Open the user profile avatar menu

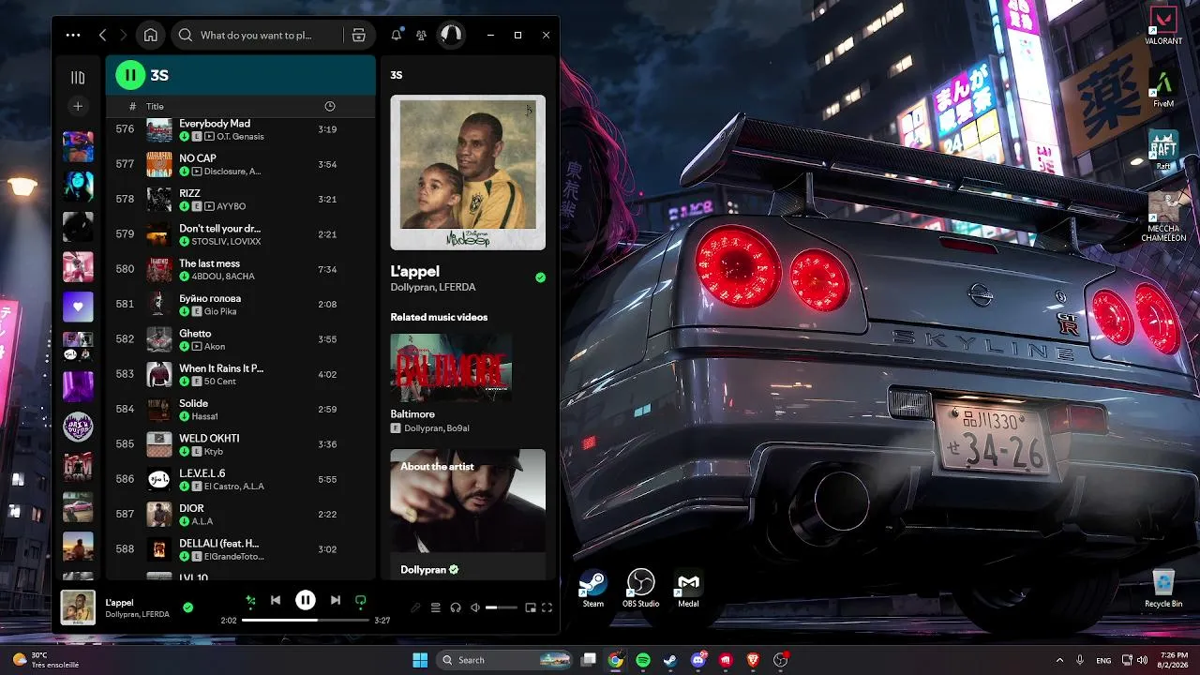tap(451, 35)
